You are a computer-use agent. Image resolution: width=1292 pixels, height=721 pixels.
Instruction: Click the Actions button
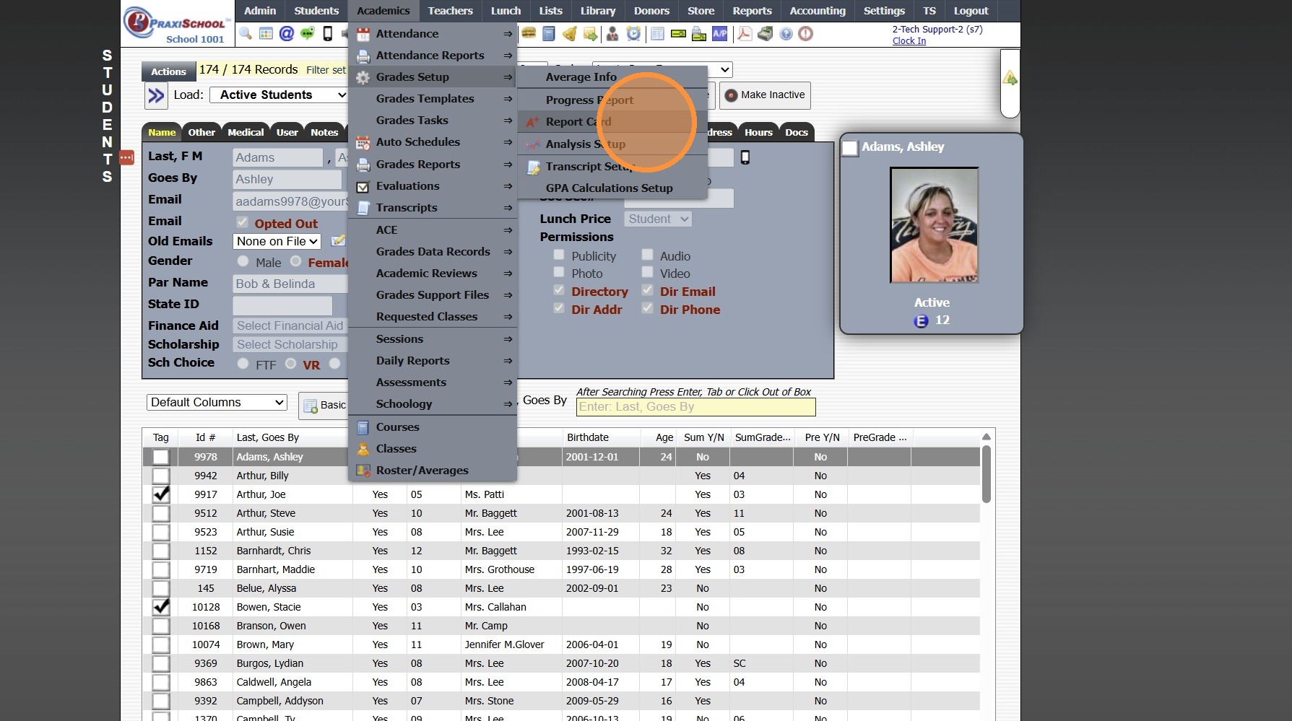(168, 71)
